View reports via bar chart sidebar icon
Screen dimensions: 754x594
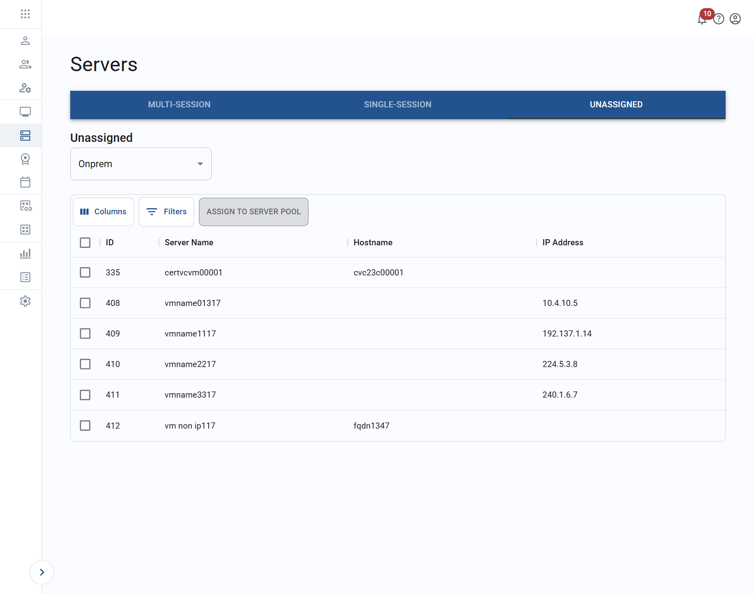click(x=25, y=253)
